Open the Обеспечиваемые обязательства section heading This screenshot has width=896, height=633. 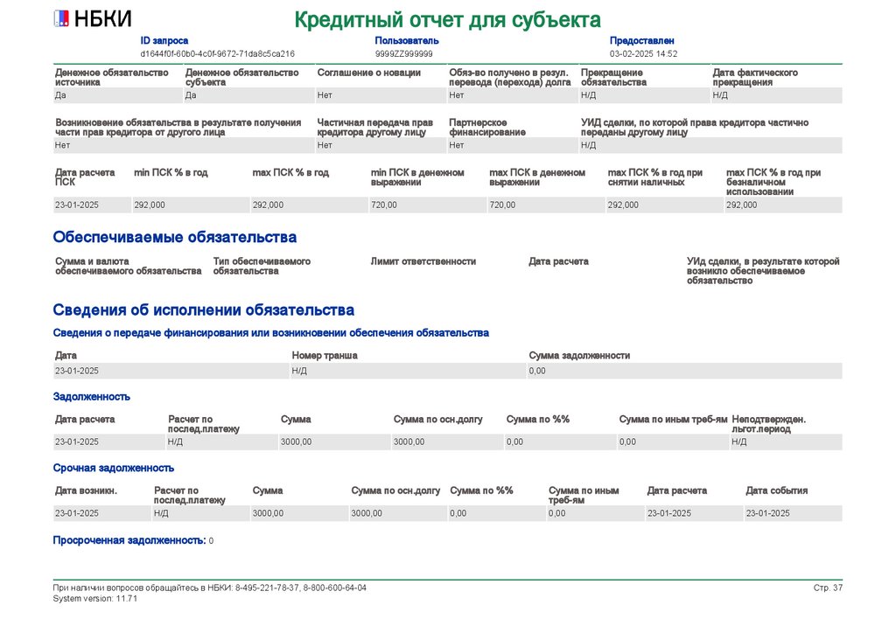point(175,237)
